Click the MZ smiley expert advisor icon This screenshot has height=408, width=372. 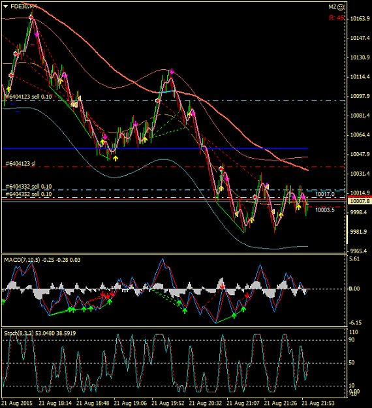pos(341,7)
